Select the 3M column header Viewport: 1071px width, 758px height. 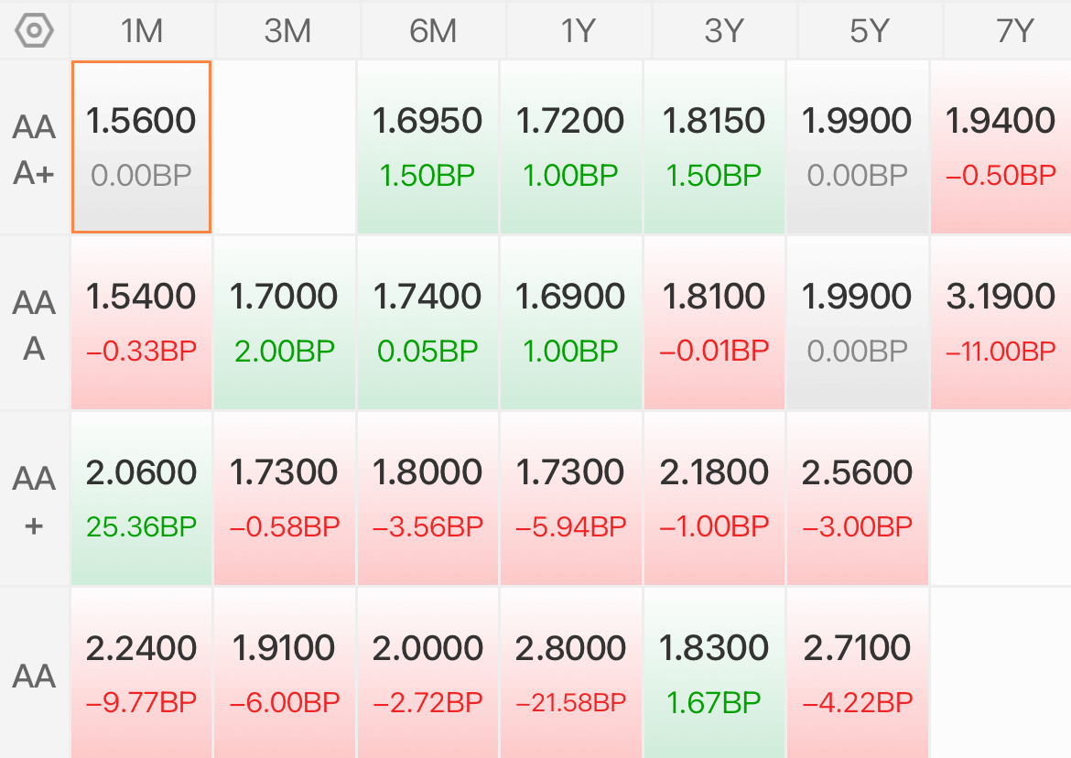tap(287, 31)
